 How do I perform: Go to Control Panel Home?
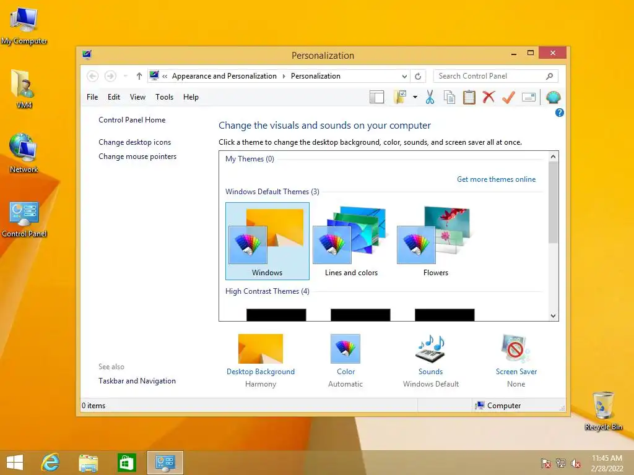tap(132, 120)
